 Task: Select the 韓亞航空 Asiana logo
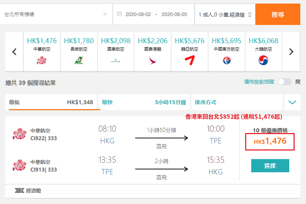(190, 60)
